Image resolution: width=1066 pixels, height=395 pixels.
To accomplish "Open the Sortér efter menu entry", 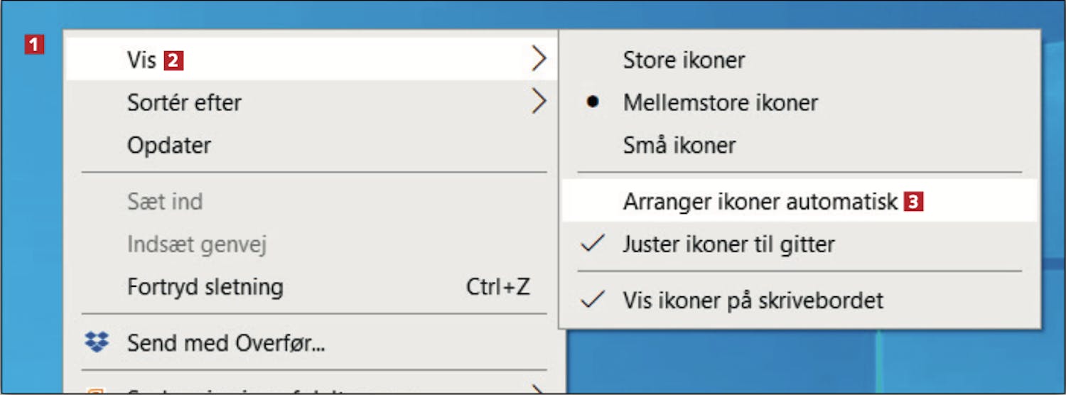I will click(311, 102).
